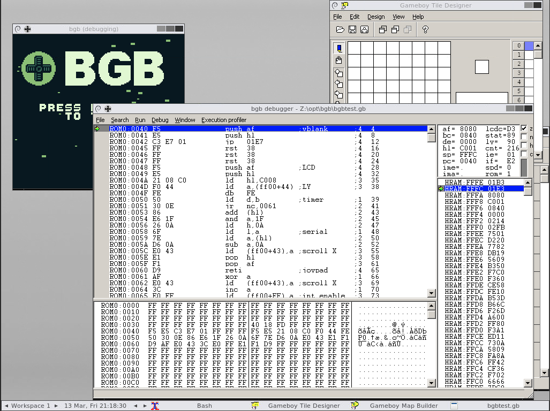Click green arrow marker at ROM0:0040
Image resolution: width=550 pixels, height=411 pixels.
coord(97,129)
